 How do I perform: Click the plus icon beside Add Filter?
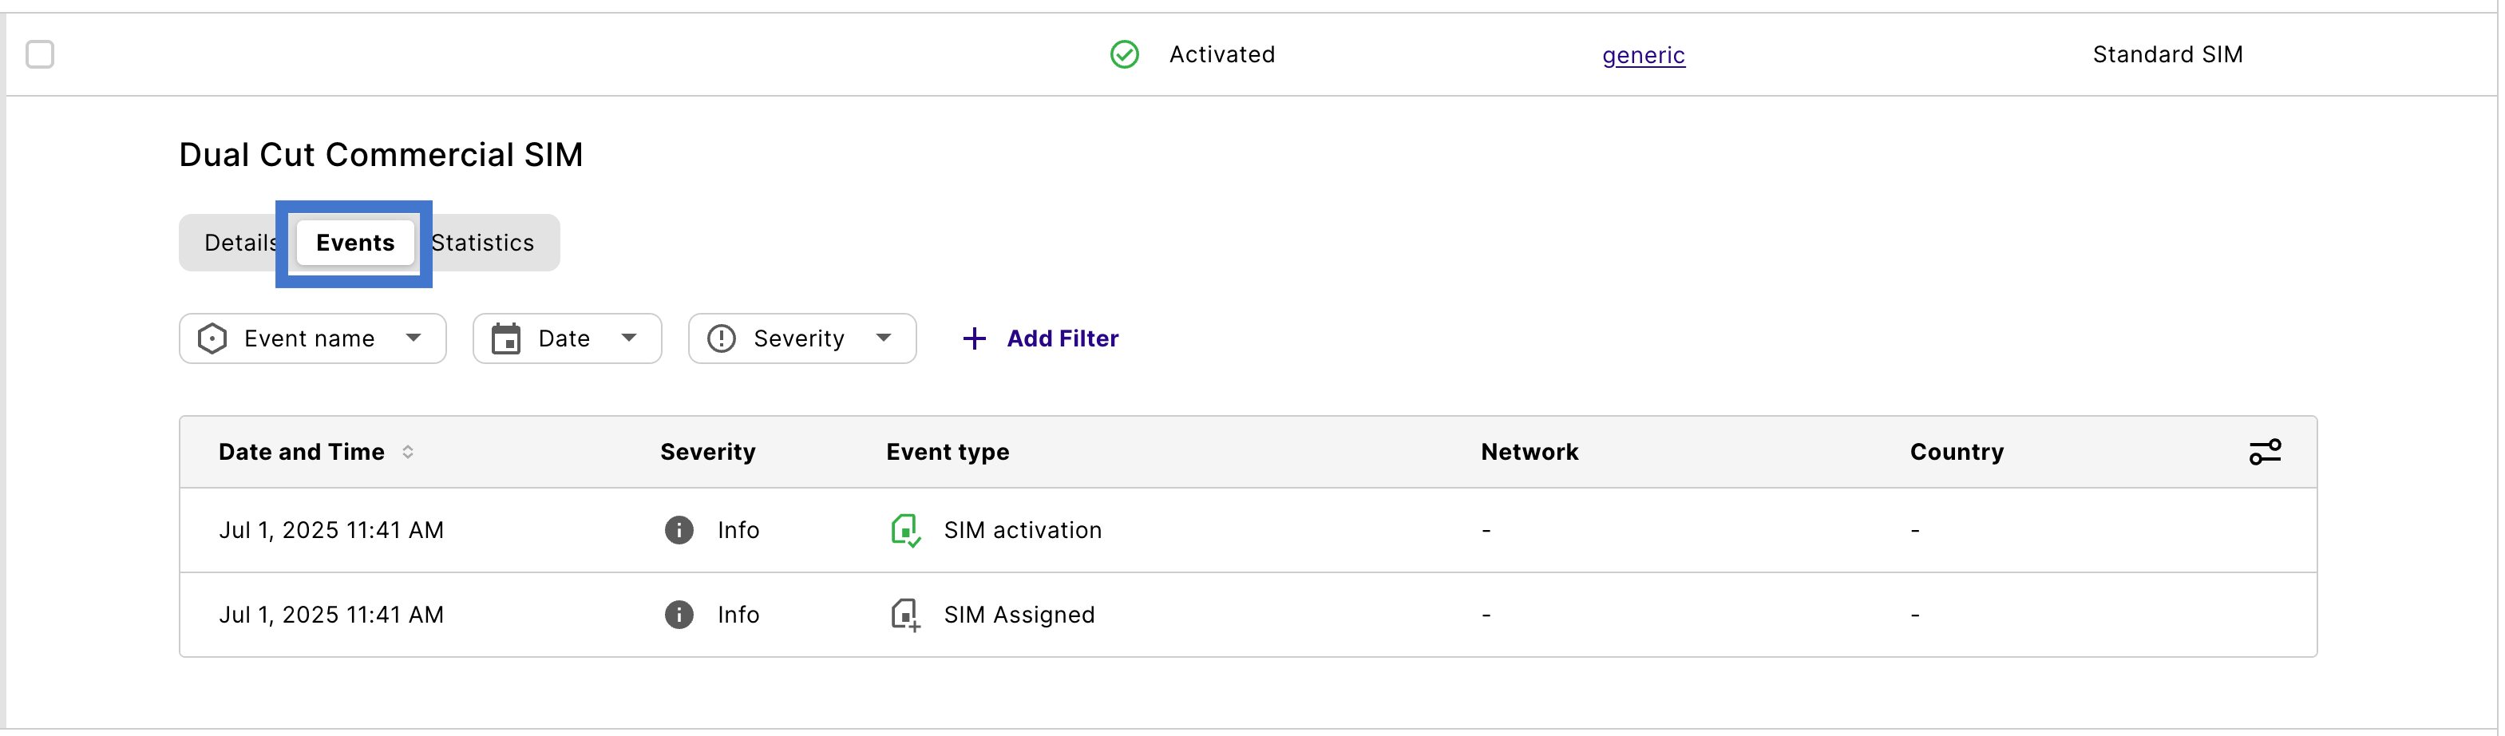973,338
